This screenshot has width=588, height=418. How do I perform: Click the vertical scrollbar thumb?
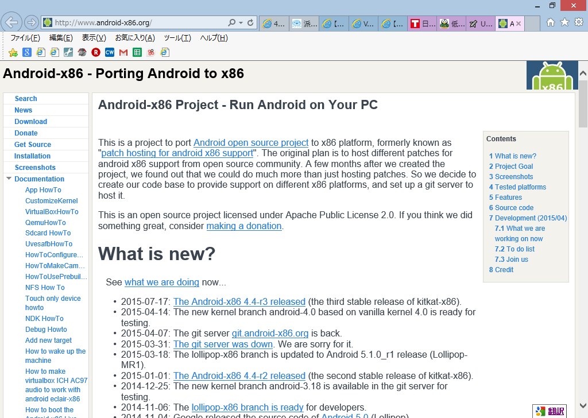[583, 104]
